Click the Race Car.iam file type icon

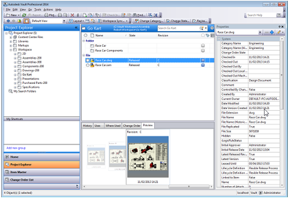tap(92, 65)
